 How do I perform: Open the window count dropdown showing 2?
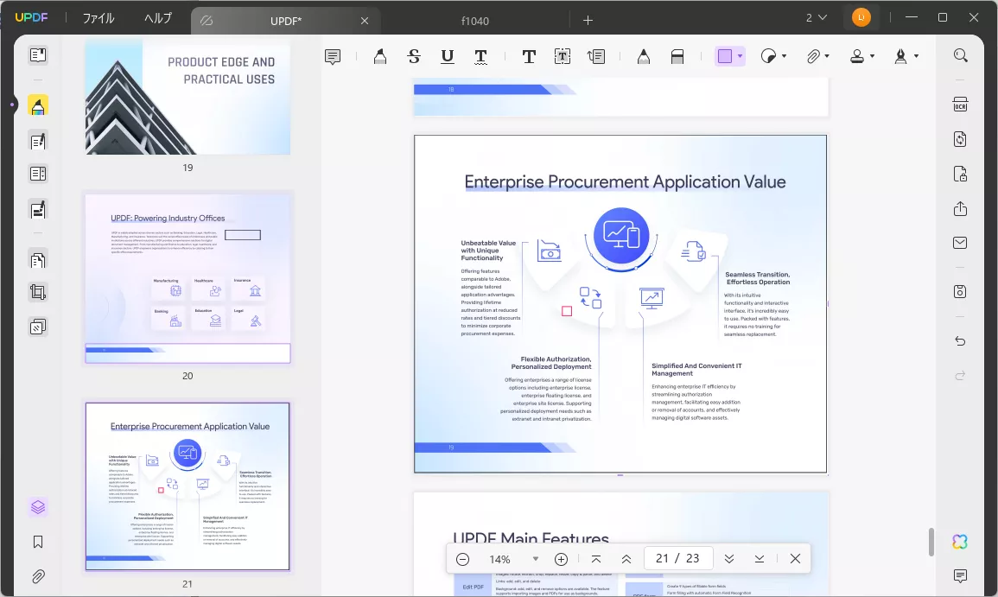[816, 18]
